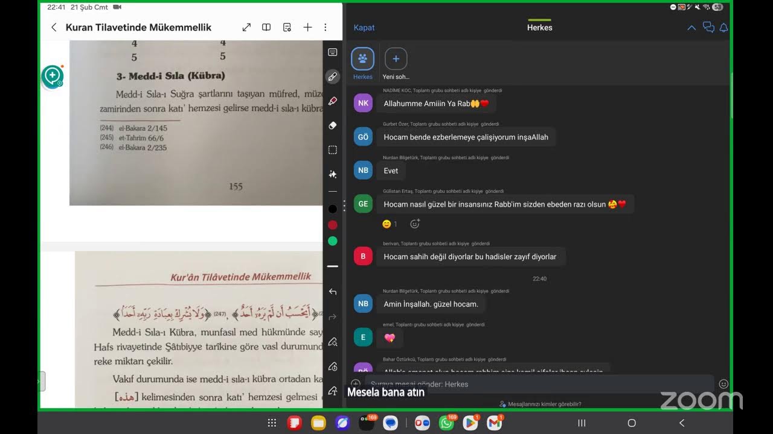Tap the chat message input field

(539, 384)
